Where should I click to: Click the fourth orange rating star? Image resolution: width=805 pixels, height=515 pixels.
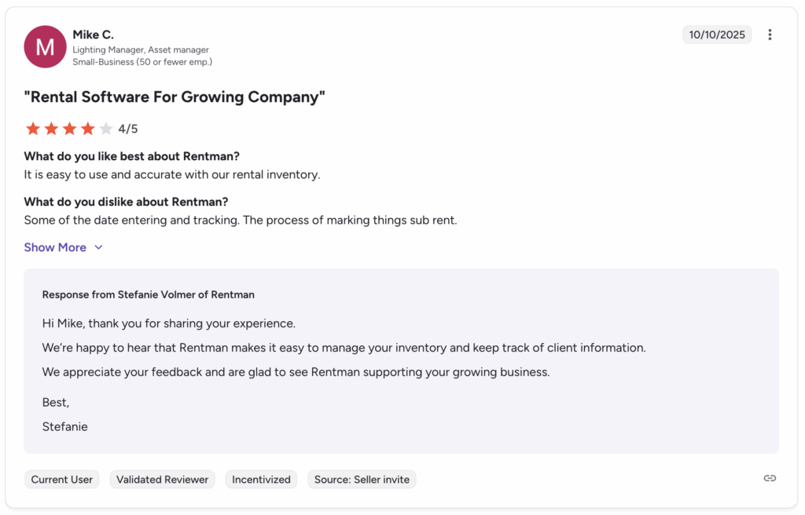click(87, 129)
